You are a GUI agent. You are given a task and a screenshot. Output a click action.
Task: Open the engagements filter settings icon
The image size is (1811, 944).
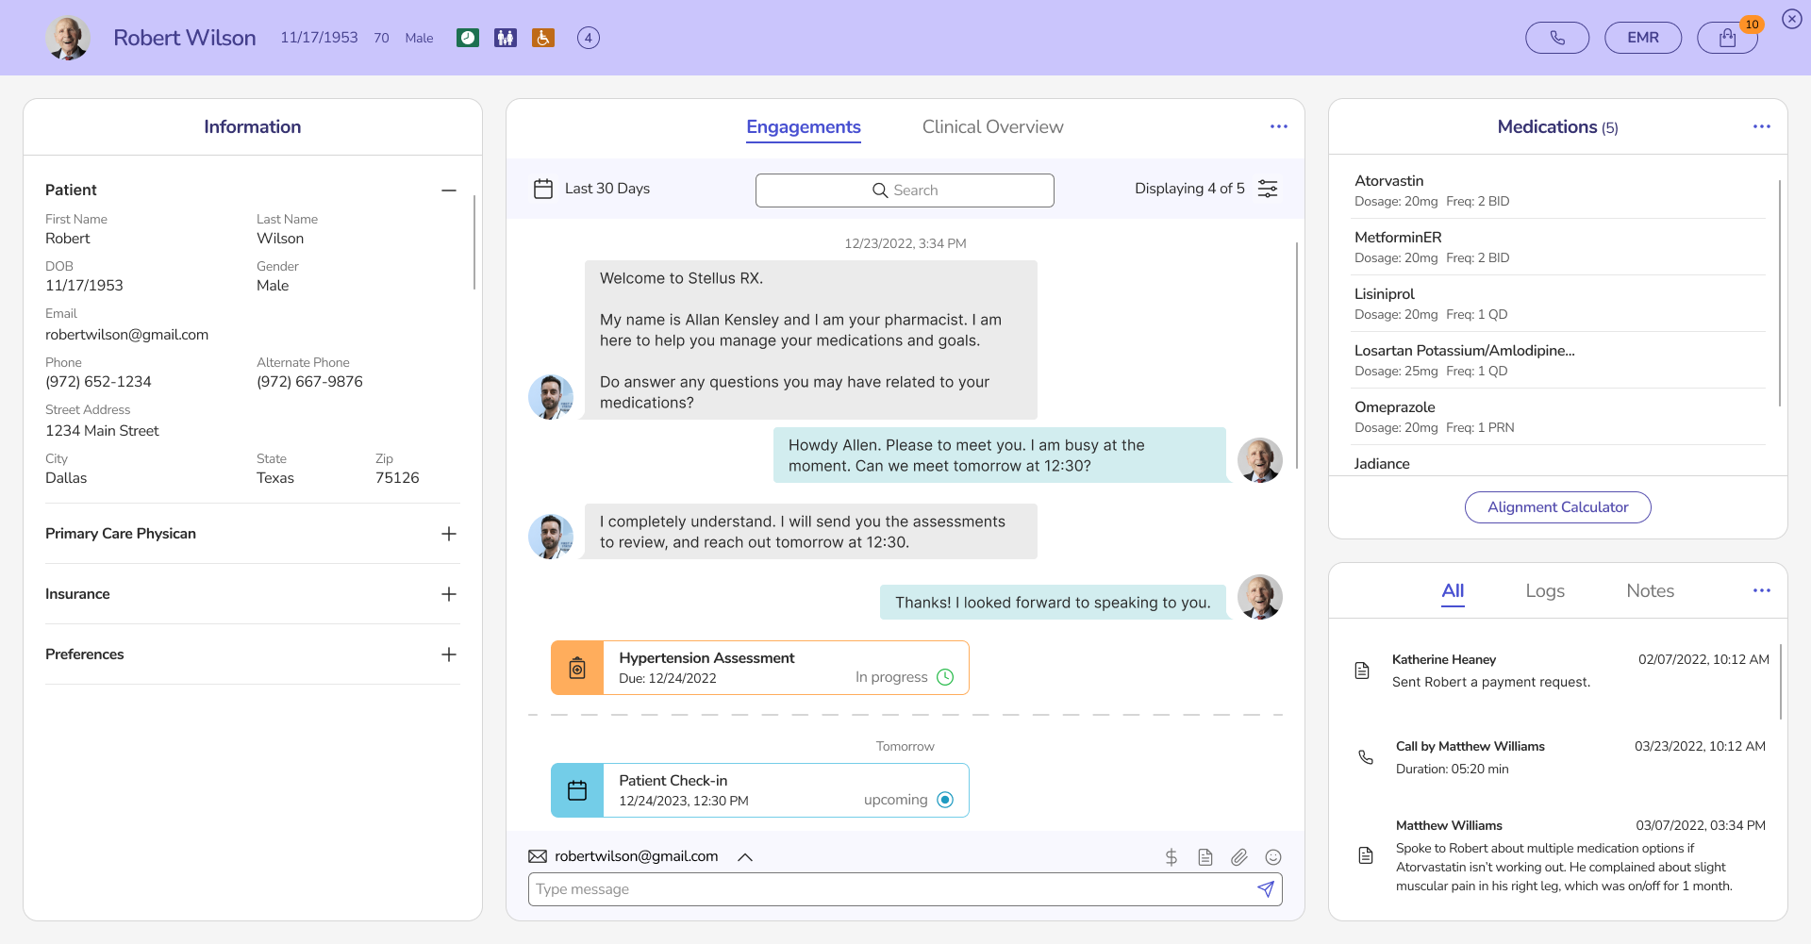click(x=1268, y=189)
